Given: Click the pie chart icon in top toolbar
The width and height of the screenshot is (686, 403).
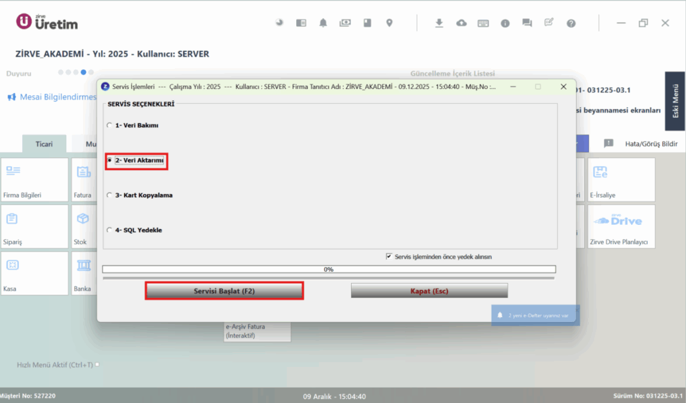Looking at the screenshot, I should point(279,23).
